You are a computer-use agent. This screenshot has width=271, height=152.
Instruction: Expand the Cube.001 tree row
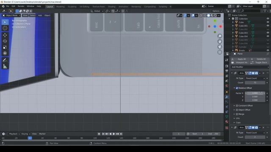233,26
